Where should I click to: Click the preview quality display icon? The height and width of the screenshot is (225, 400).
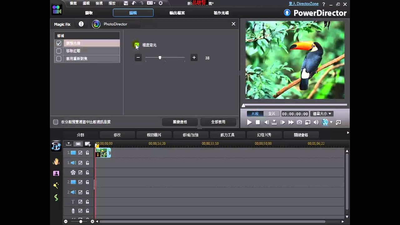pyautogui.click(x=308, y=122)
